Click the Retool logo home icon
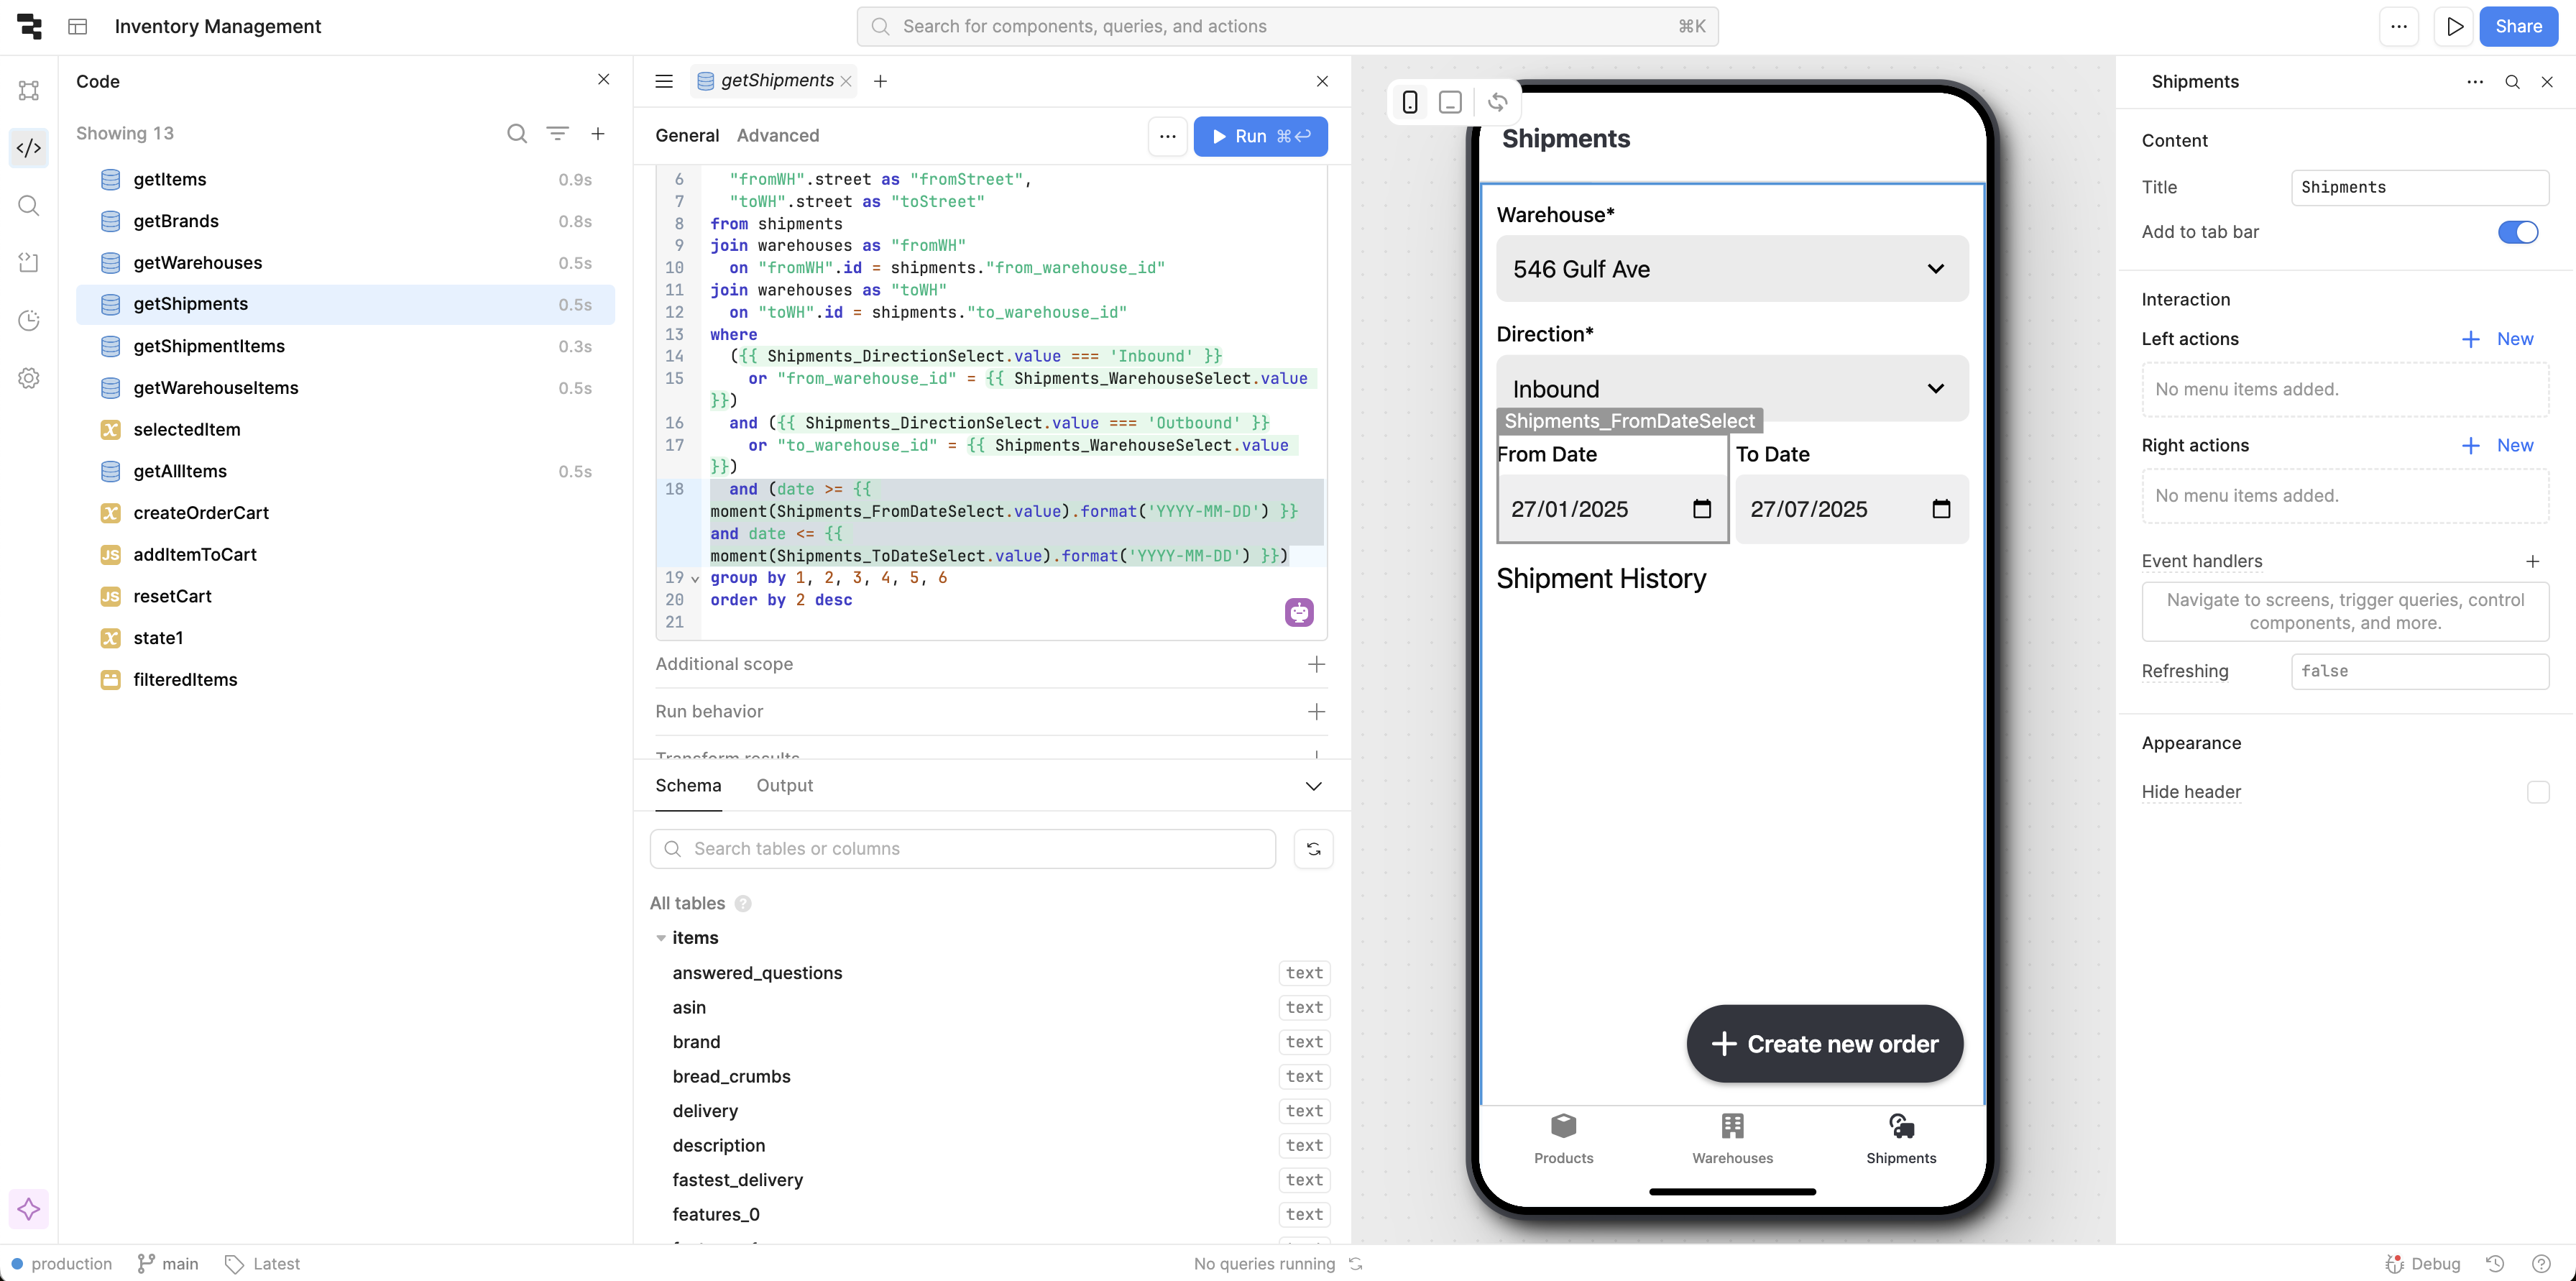 point(30,27)
